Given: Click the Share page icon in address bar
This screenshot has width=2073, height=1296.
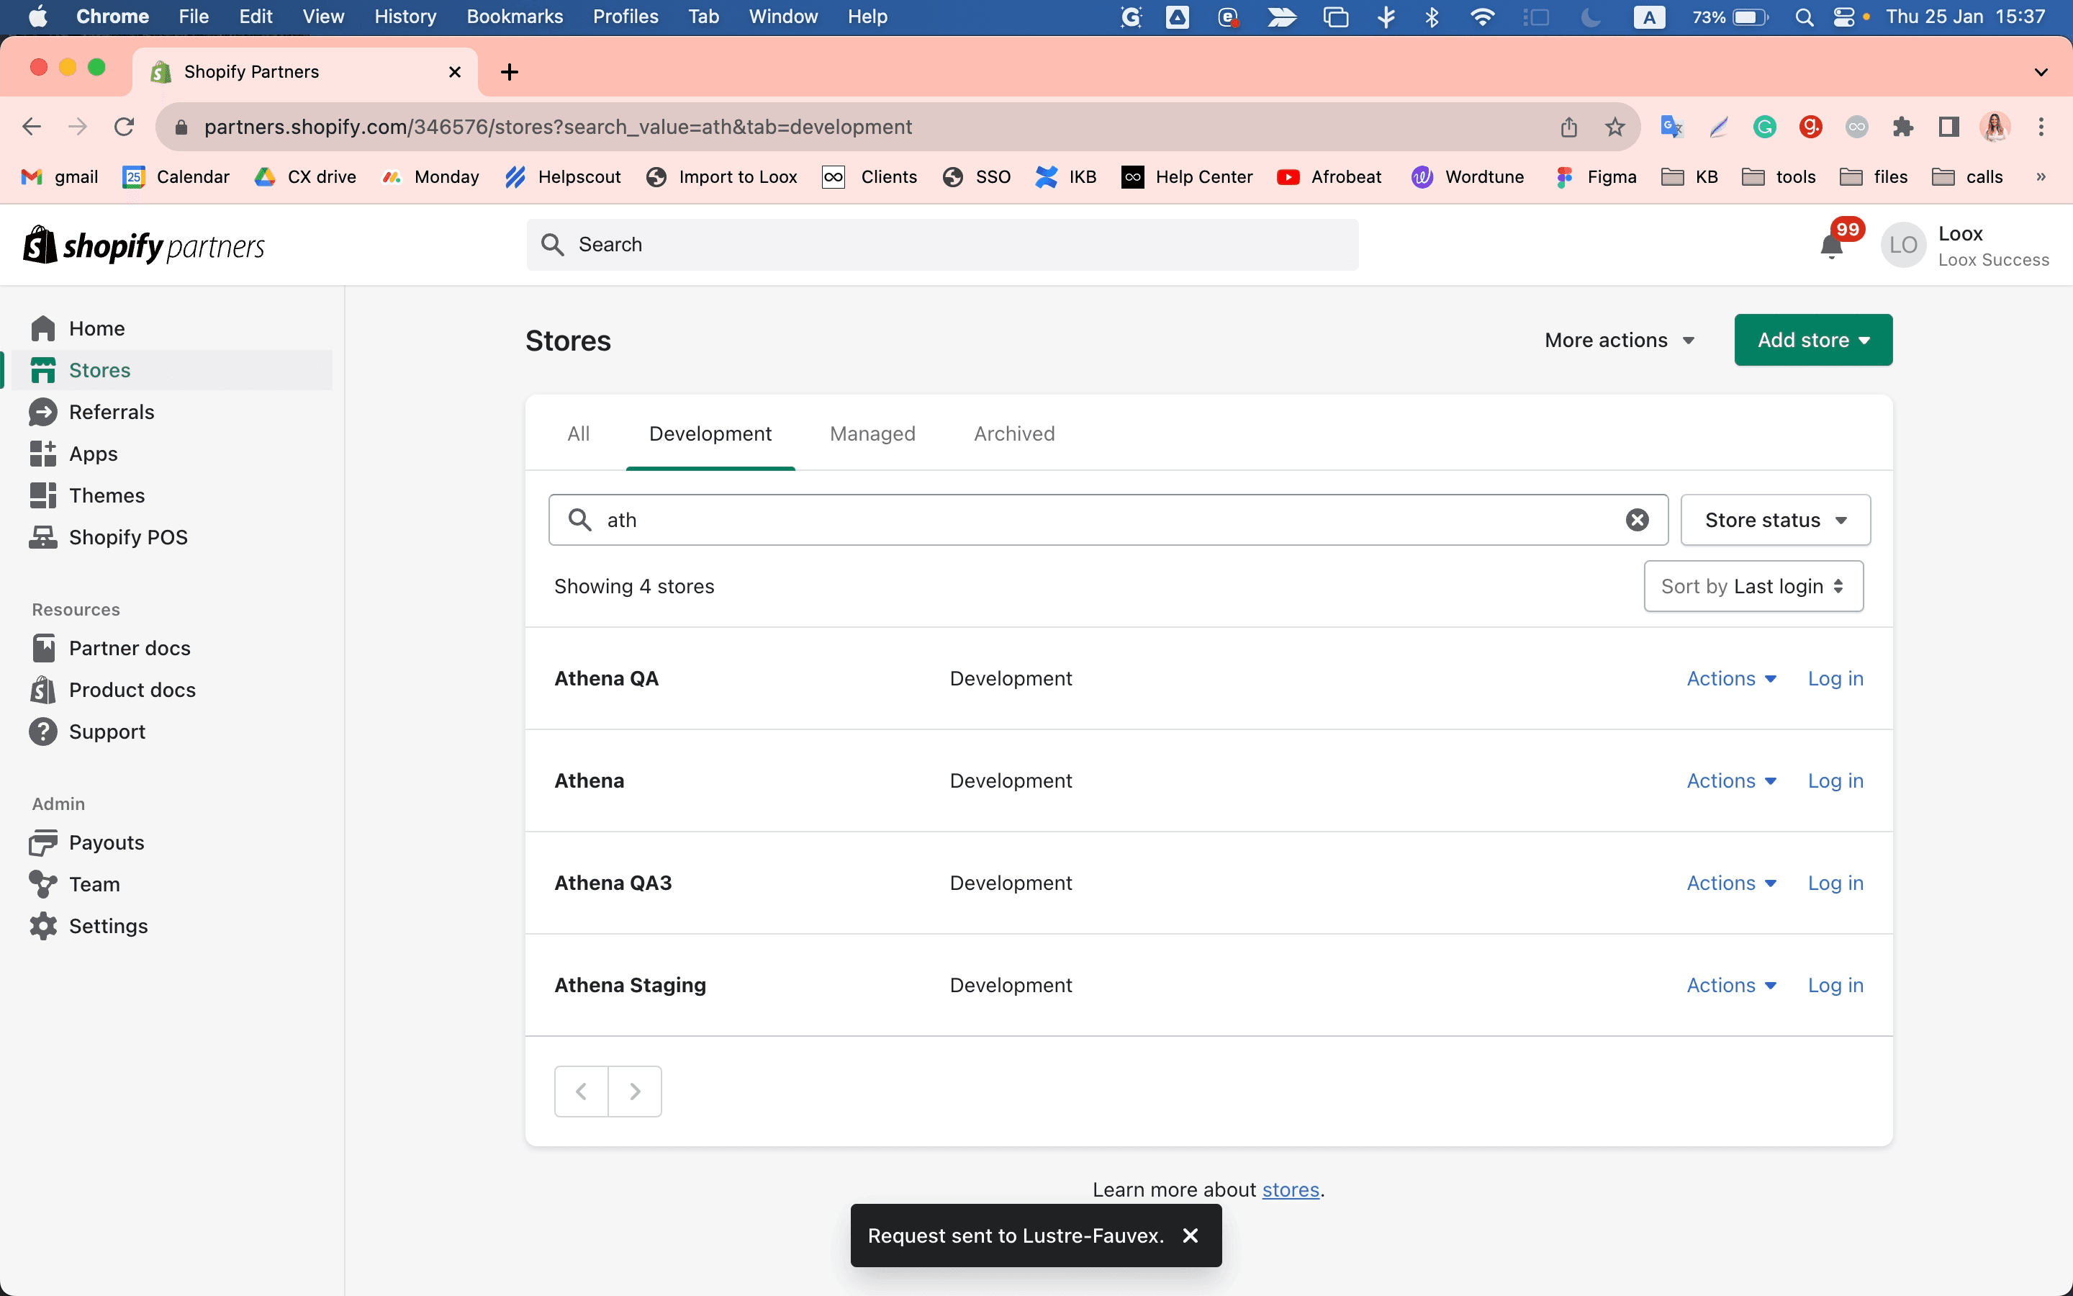Looking at the screenshot, I should pyautogui.click(x=1568, y=127).
